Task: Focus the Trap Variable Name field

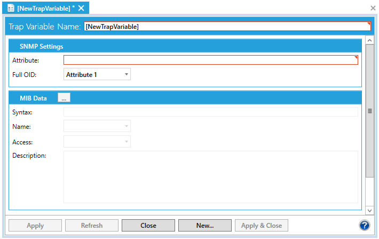Action: pyautogui.click(x=227, y=26)
